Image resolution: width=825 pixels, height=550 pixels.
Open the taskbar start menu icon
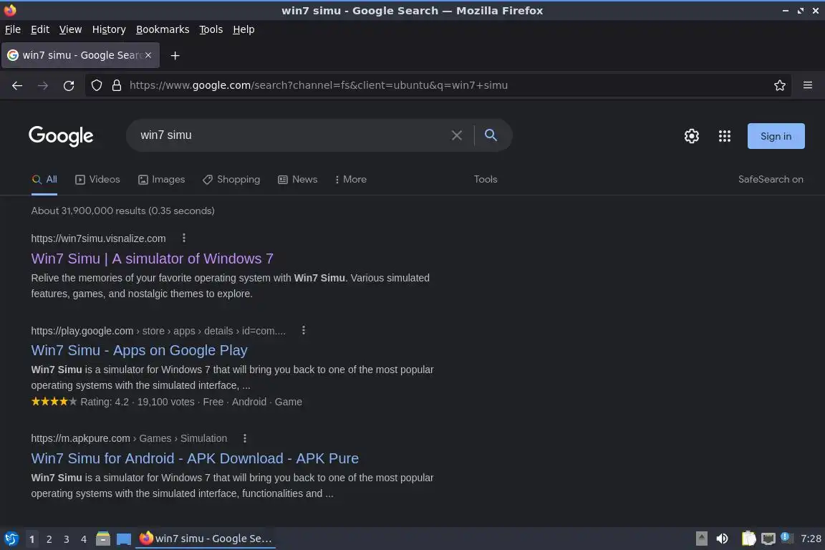11,539
